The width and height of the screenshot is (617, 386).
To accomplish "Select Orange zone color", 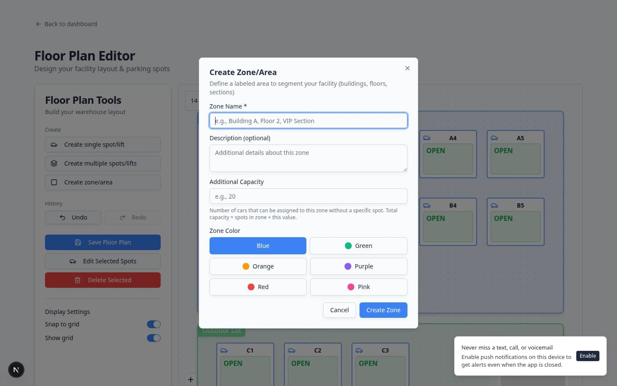I will pos(258,266).
